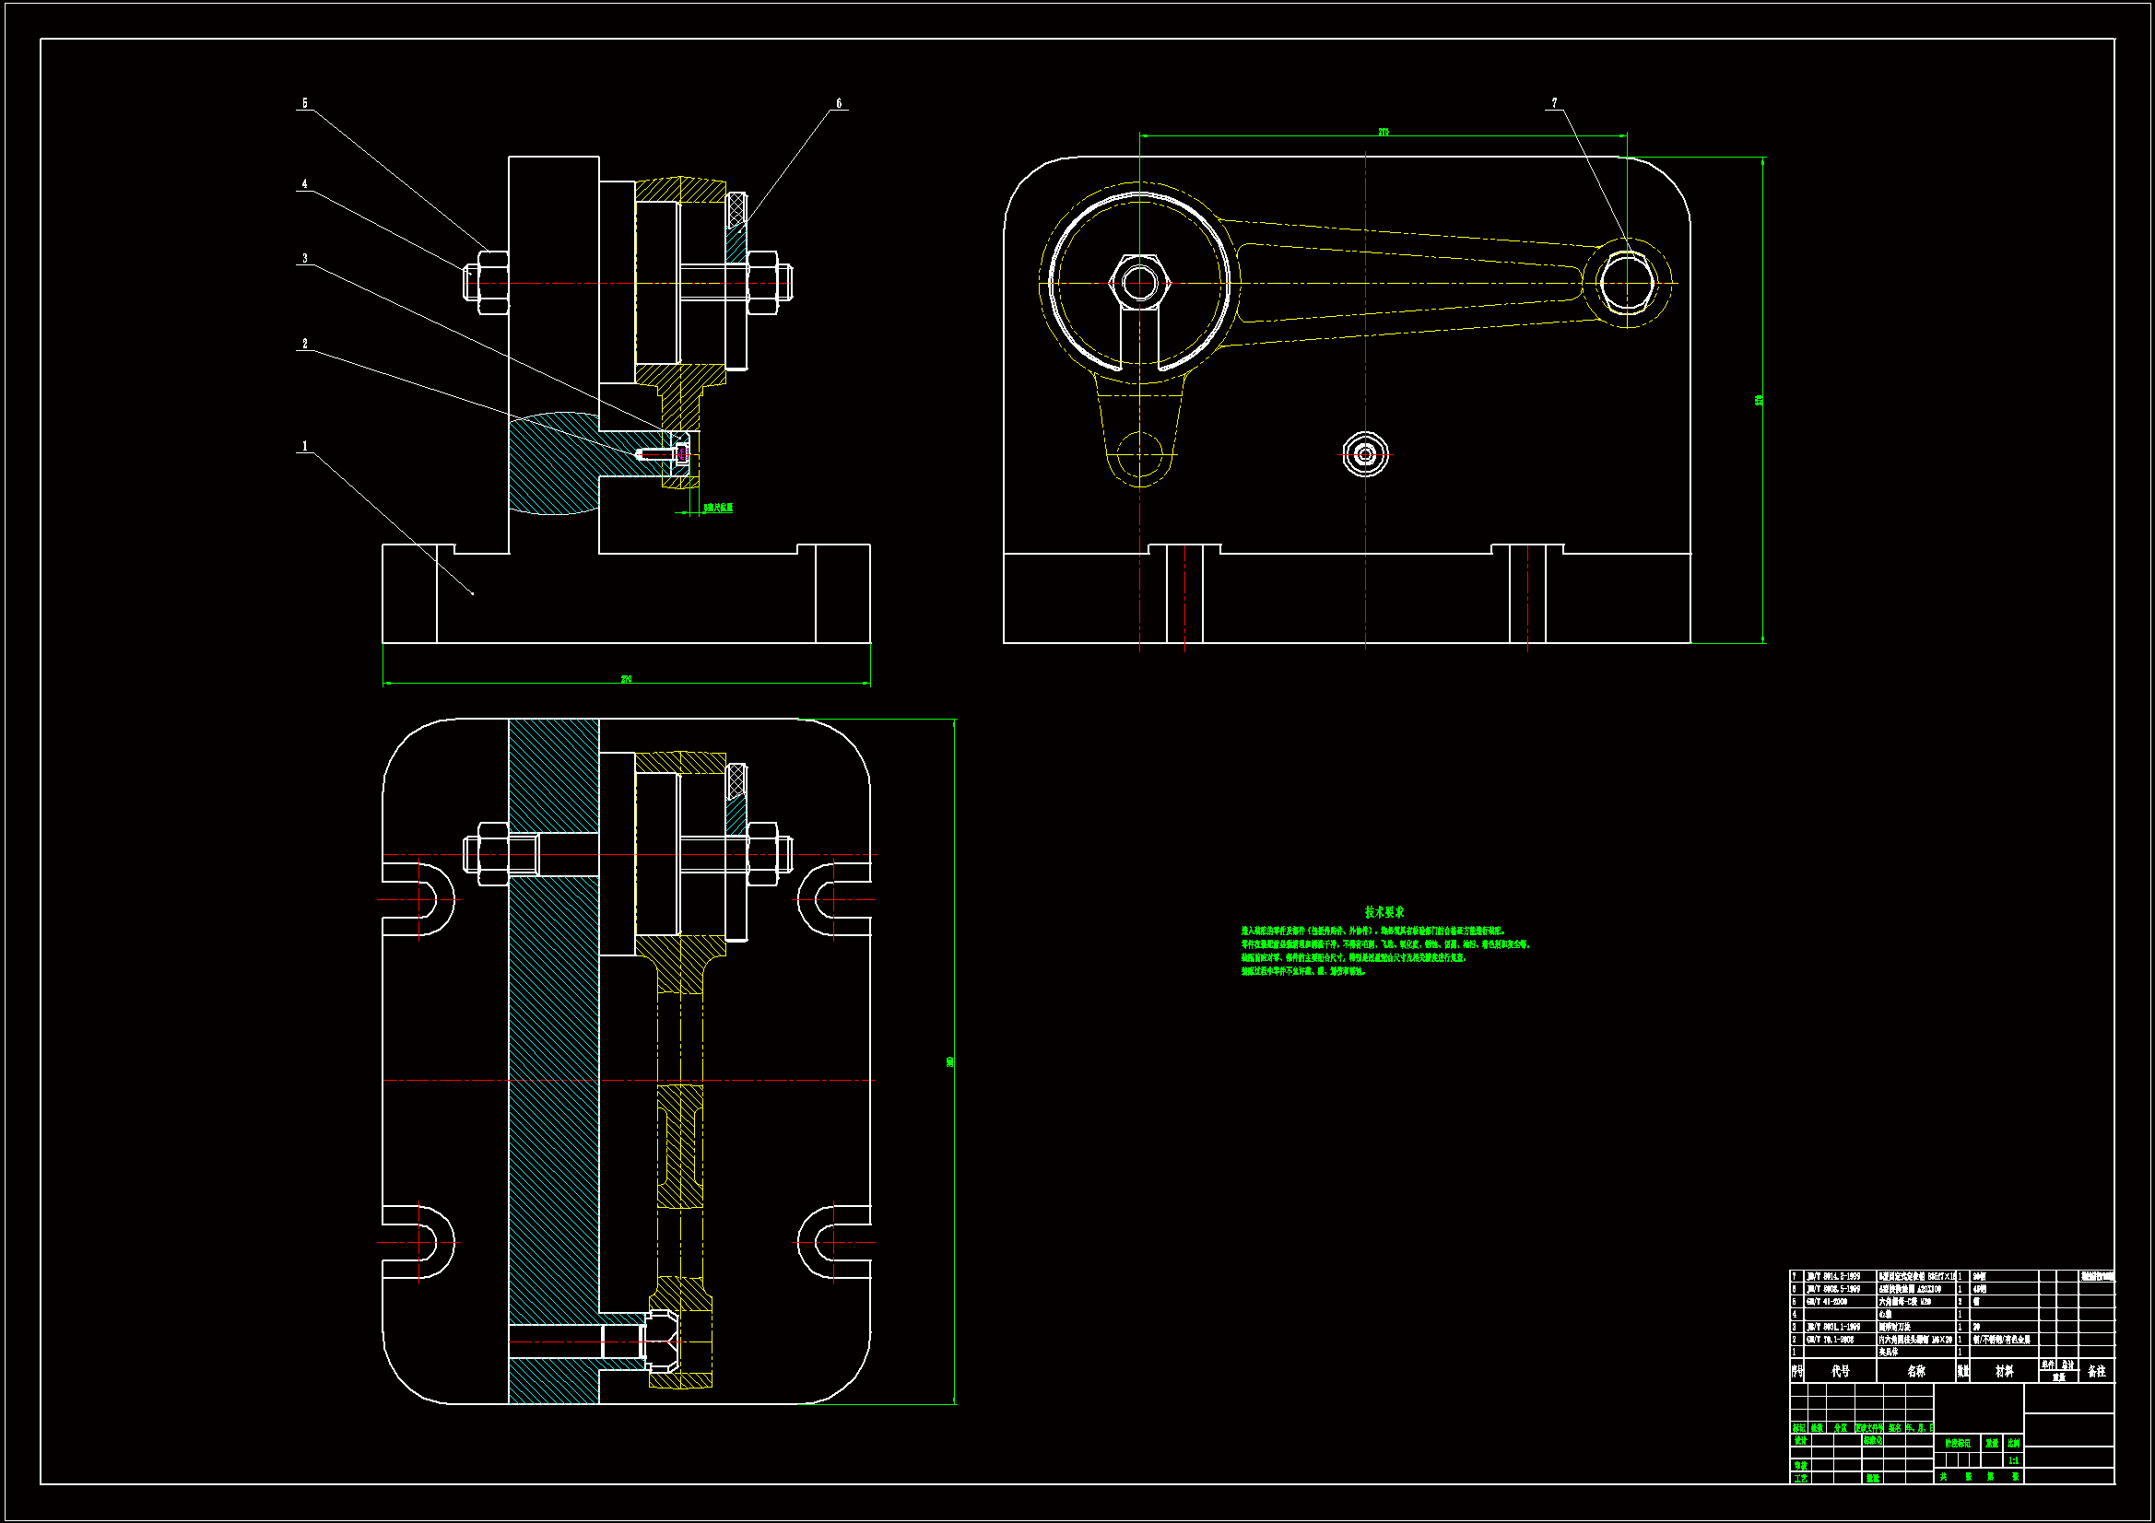Click part balloon number 1 label
Image resolution: width=2155 pixels, height=1523 pixels.
(304, 446)
